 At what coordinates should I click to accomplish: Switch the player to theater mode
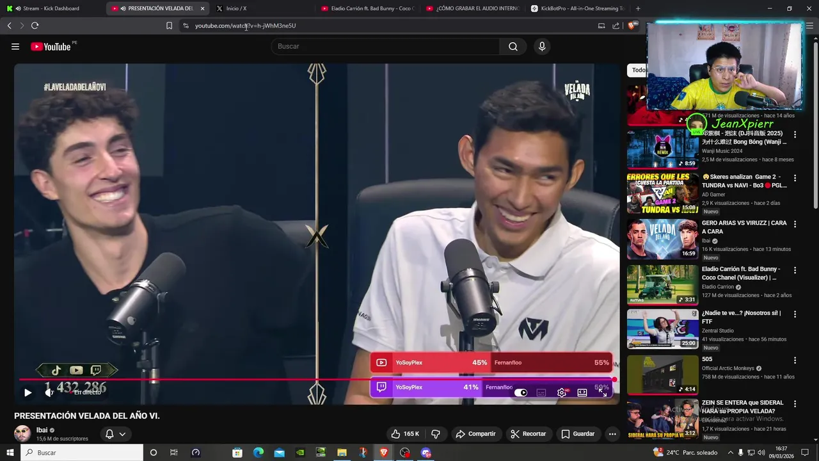(582, 392)
